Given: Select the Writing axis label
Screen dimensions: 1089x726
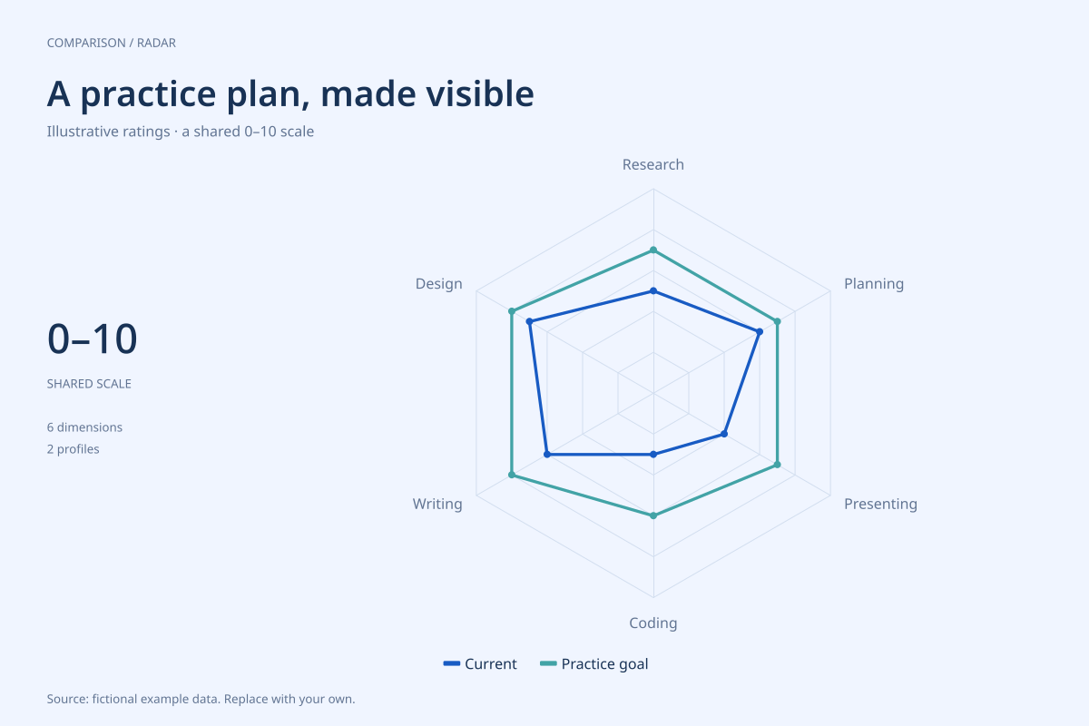Looking at the screenshot, I should coord(437,504).
